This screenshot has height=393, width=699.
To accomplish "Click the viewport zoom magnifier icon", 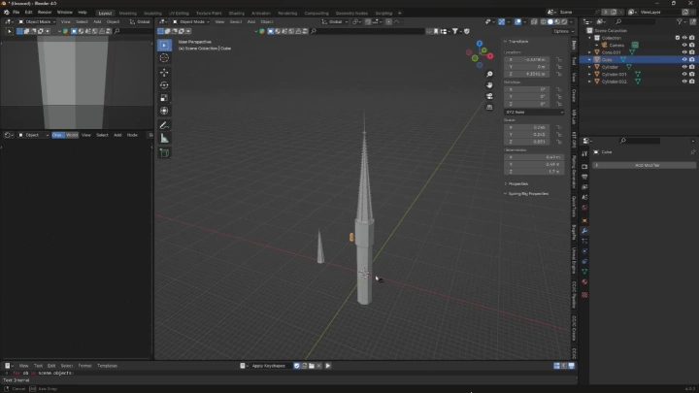I will (489, 74).
